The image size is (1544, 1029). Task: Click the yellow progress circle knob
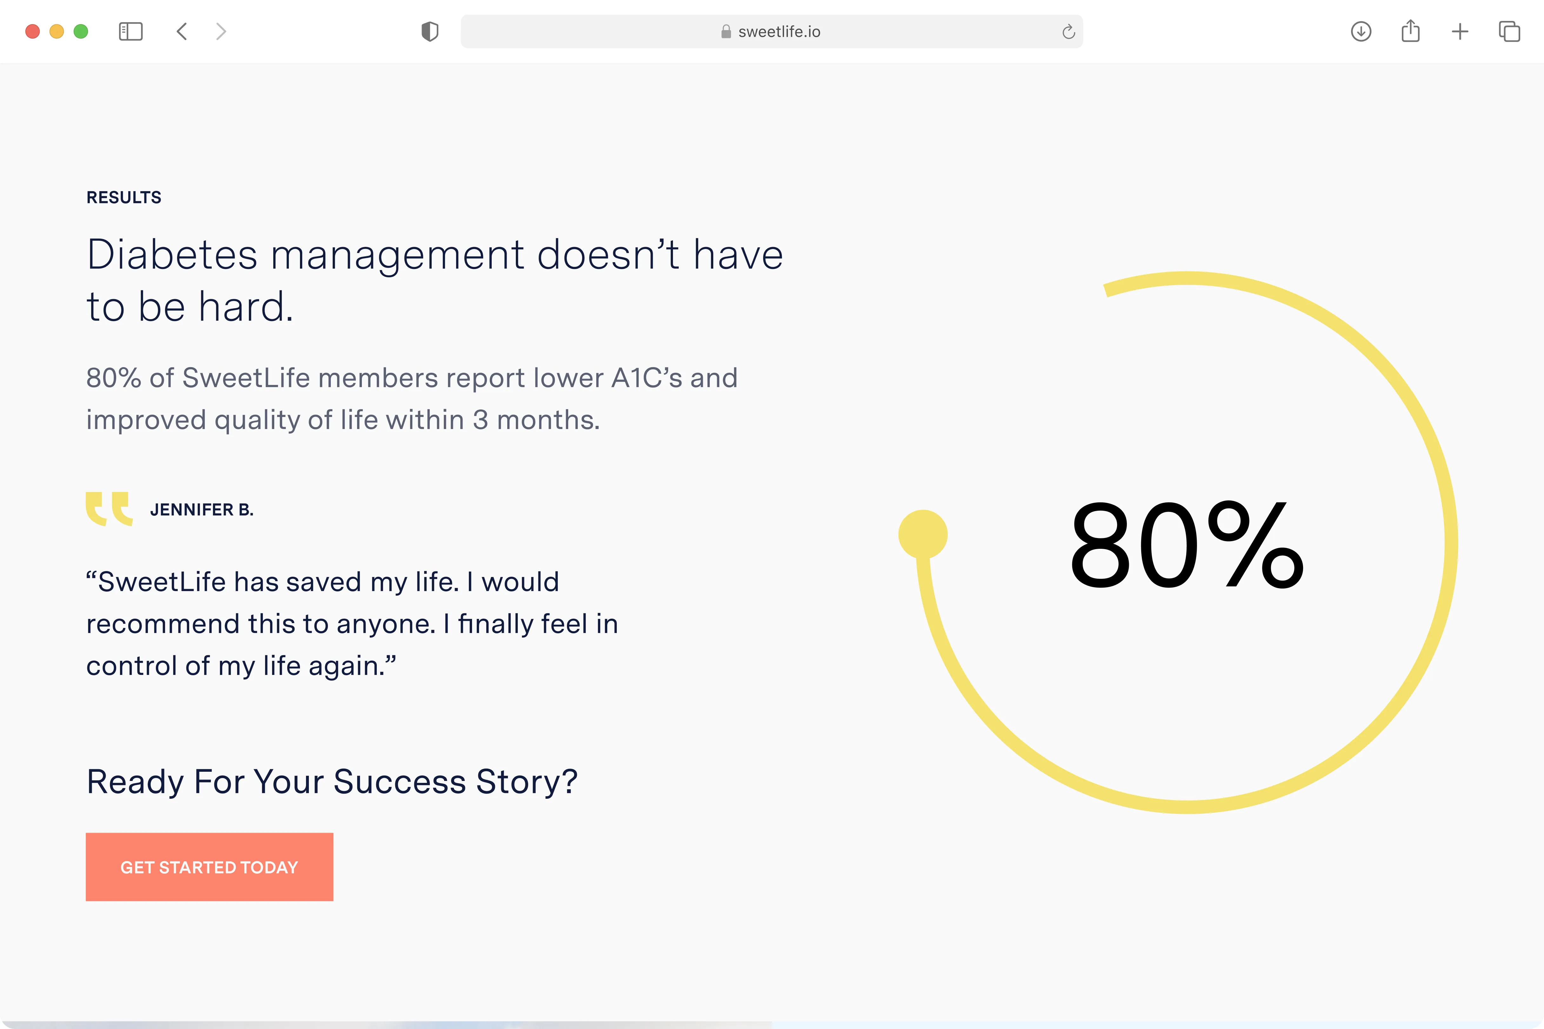(923, 534)
